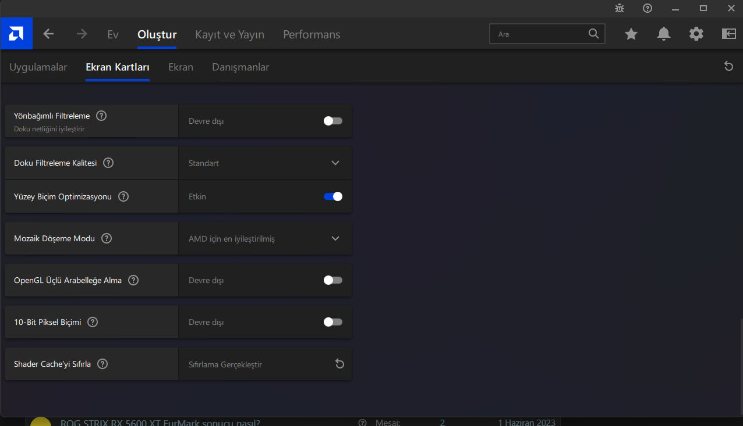Image resolution: width=743 pixels, height=426 pixels.
Task: Click the AMD logo home icon
Action: point(16,34)
